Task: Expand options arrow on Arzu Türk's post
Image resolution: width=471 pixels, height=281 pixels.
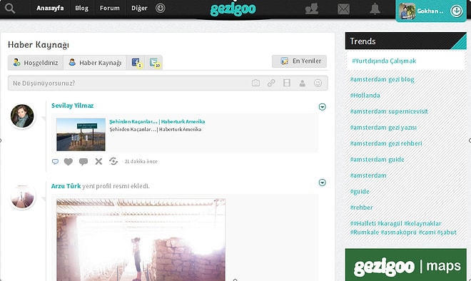Action: point(322,183)
